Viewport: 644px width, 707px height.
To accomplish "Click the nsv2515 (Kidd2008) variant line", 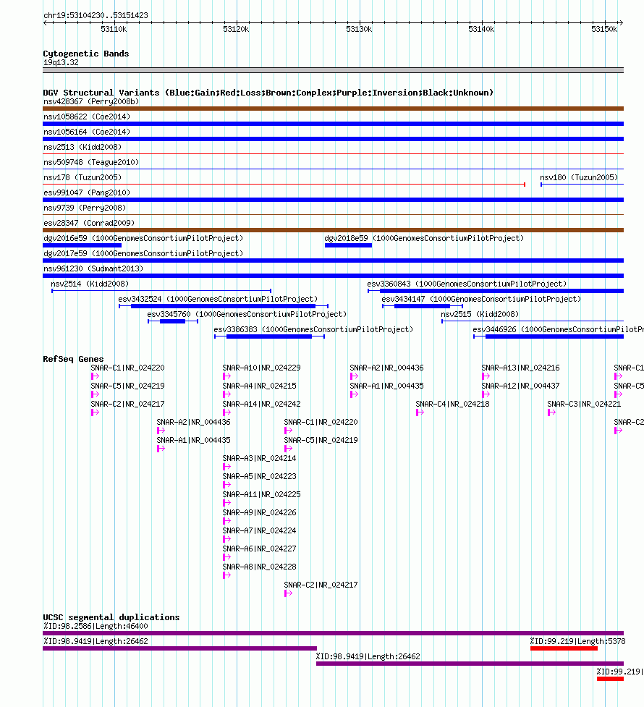I will pos(533,321).
